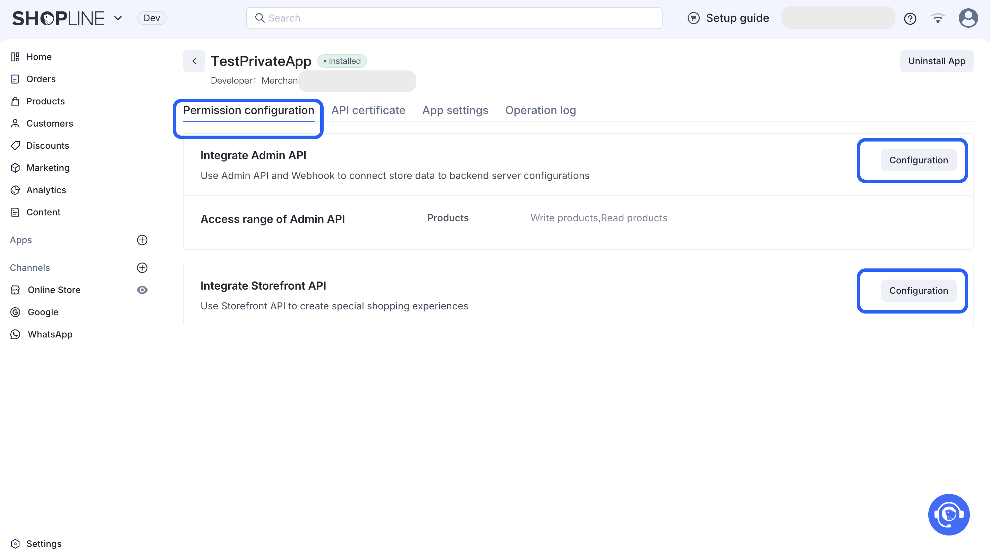990x557 pixels.
Task: Open the App settings tab
Action: pyautogui.click(x=455, y=111)
